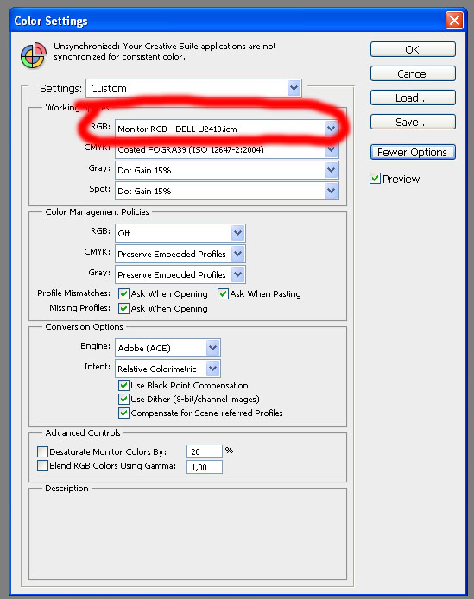474x599 pixels.
Task: Click the Color Settings title bar text
Action: (x=51, y=21)
